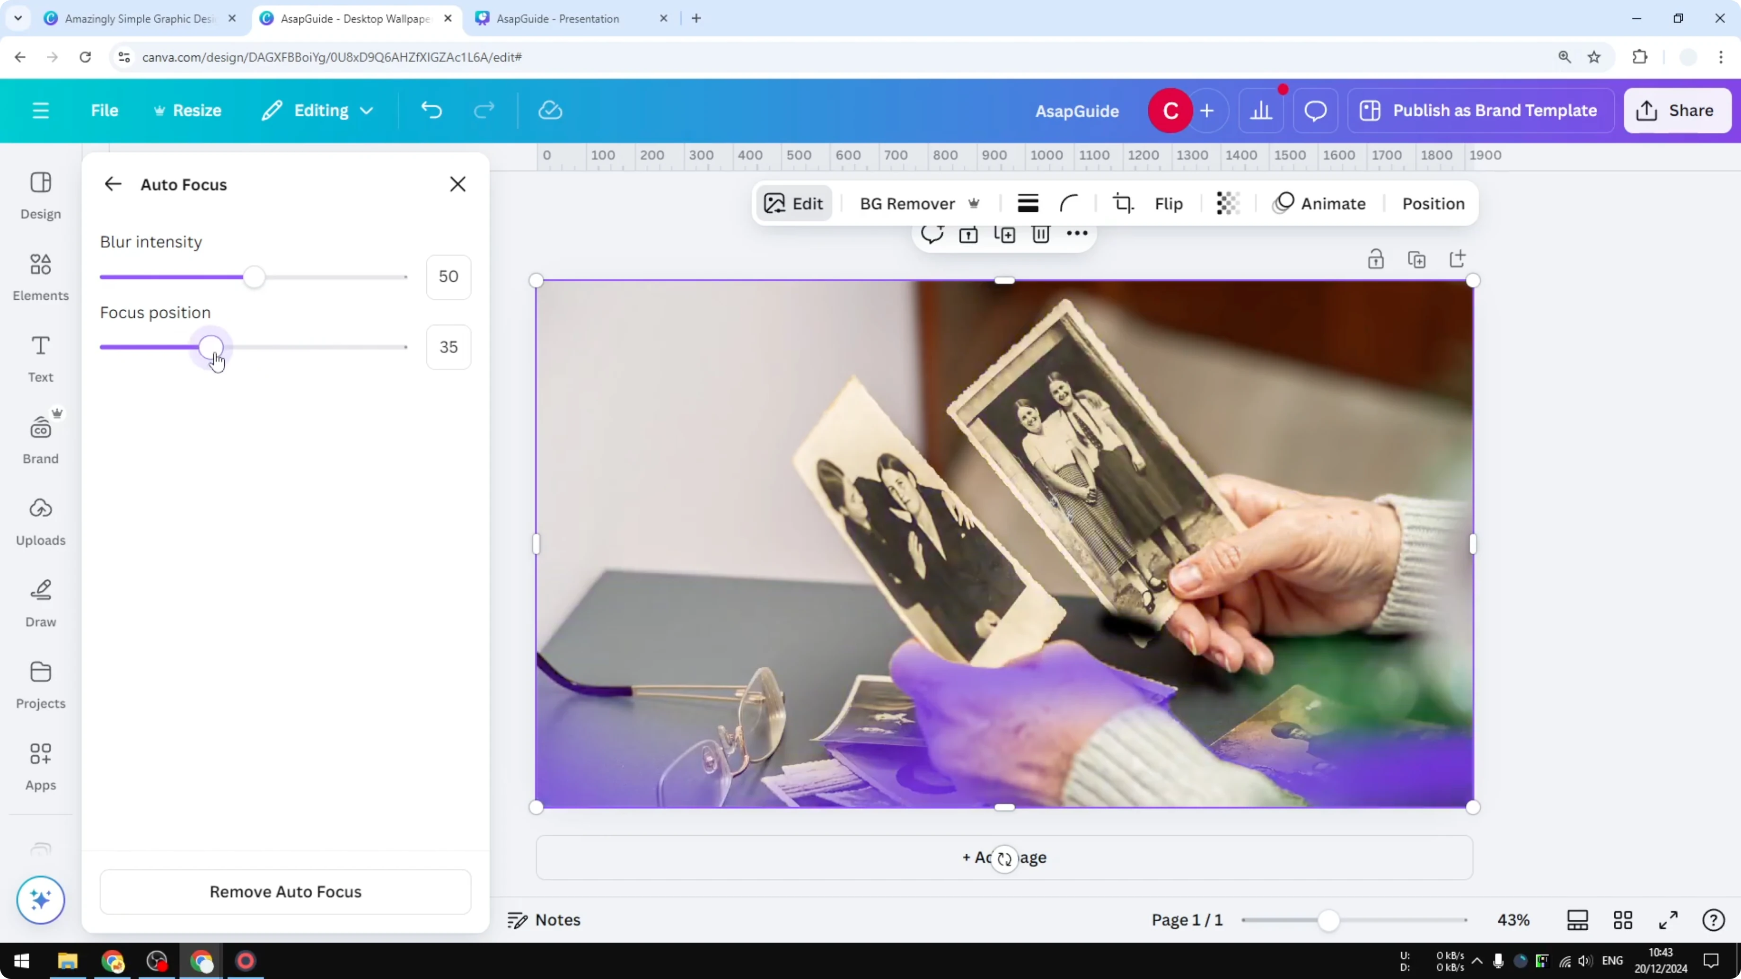This screenshot has height=979, width=1741.
Task: Open comments via the speech bubble icon
Action: [x=932, y=235]
